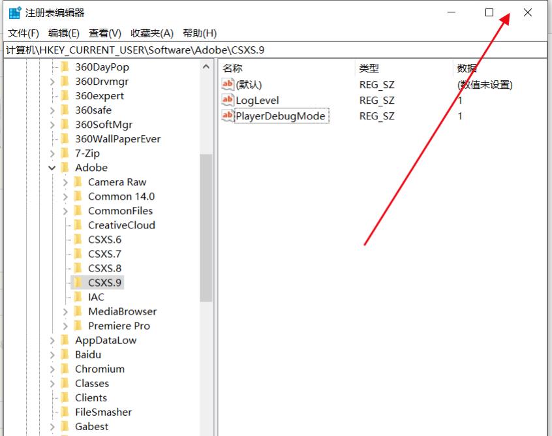Select the 360DayPop key

(x=102, y=67)
